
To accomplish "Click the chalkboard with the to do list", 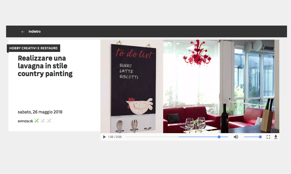I will coord(133,80).
